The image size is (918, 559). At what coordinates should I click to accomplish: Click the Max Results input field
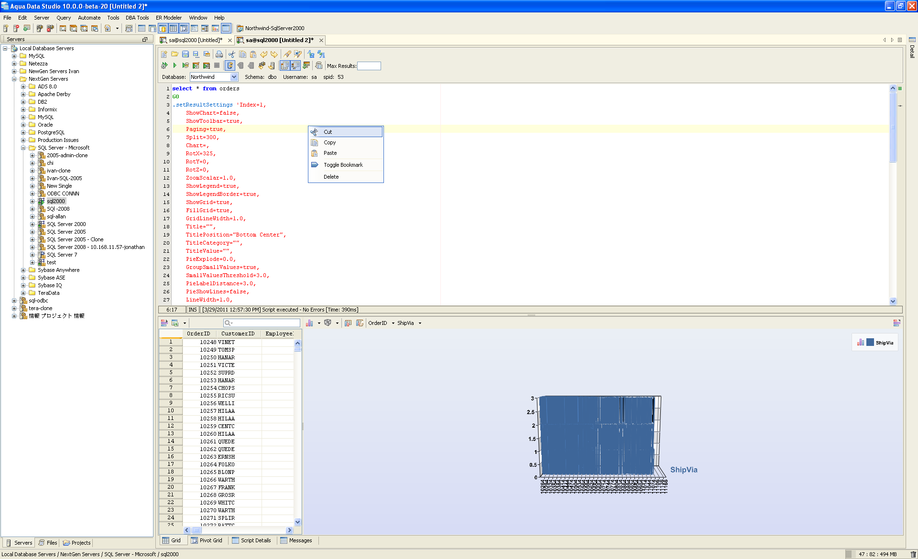click(x=369, y=66)
